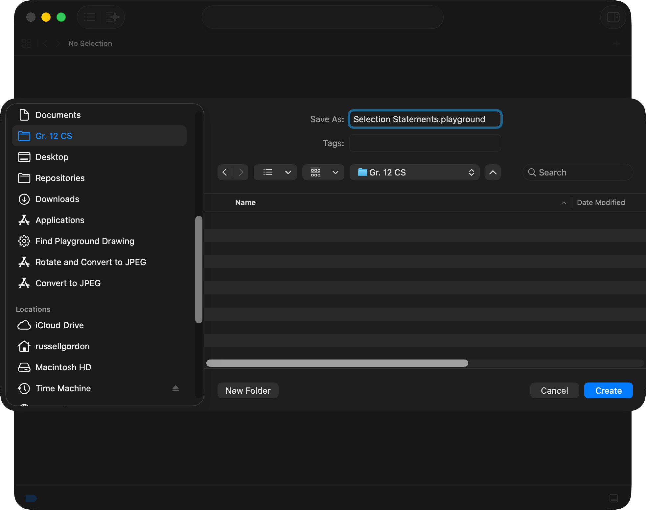Create a New Folder
Screen dimensions: 646x510
click(x=248, y=390)
